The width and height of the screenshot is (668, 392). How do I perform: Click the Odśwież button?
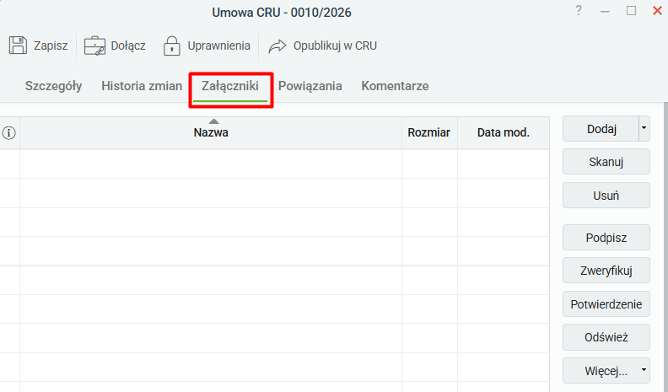point(606,337)
